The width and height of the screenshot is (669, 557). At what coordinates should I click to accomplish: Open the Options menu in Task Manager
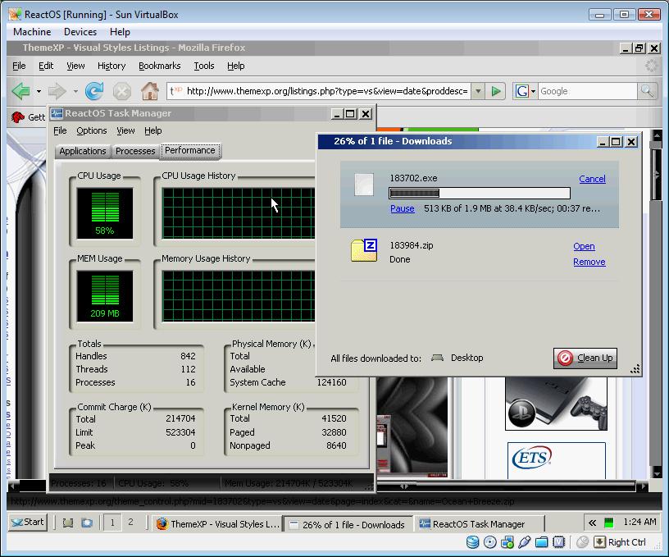[x=91, y=130]
